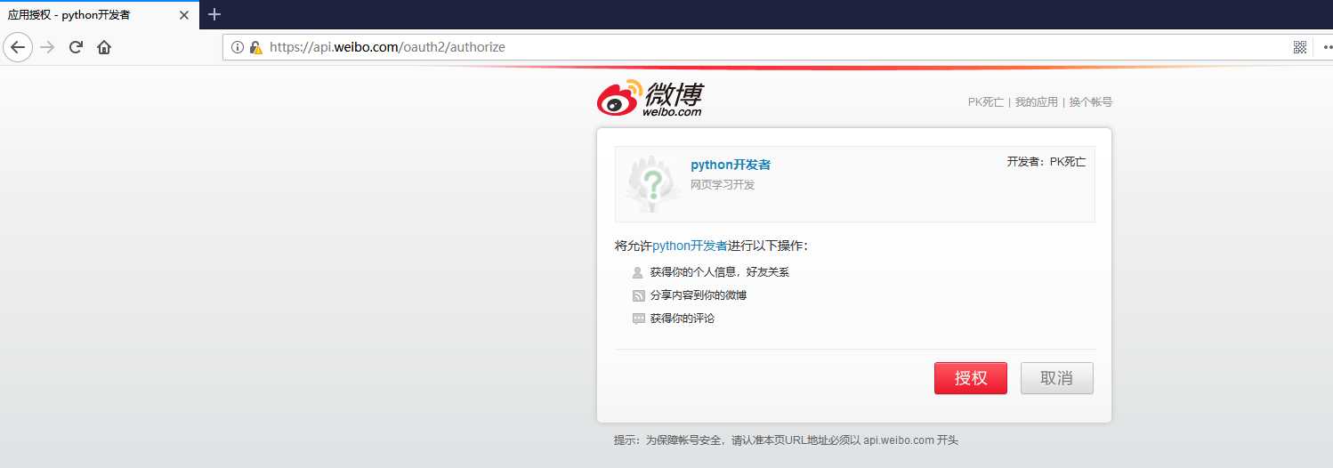Viewport: 1333px width, 468px height.
Task: Select the 应用授权 - python开发者 tab
Action: coord(99,15)
